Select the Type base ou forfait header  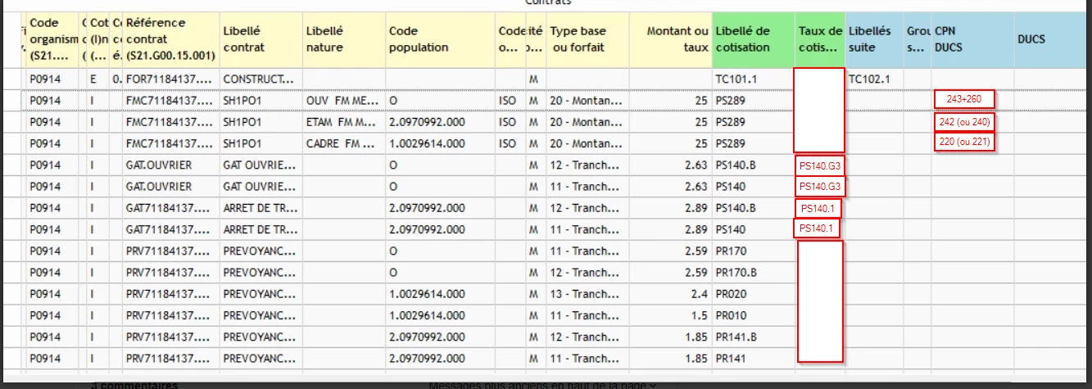pyautogui.click(x=587, y=40)
